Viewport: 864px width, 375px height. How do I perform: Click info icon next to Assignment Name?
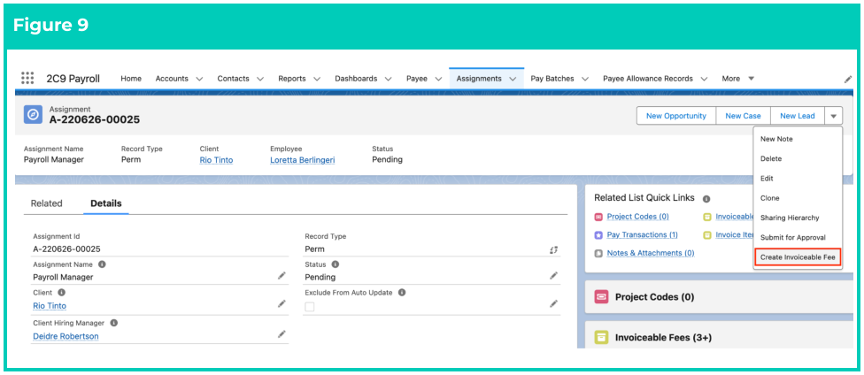point(102,264)
